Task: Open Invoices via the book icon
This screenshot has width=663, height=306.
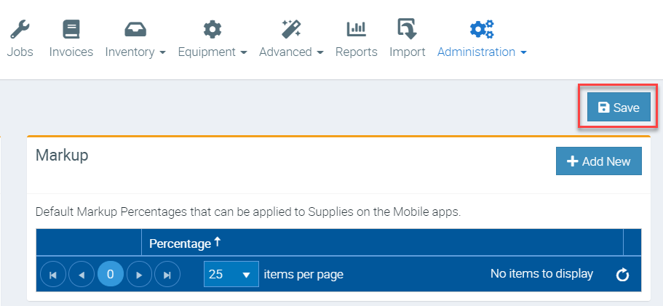Action: tap(71, 29)
